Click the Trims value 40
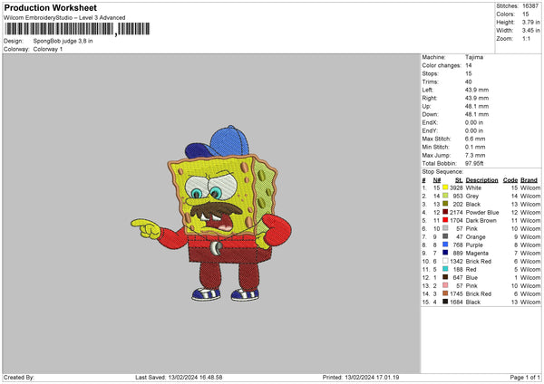This screenshot has height=384, width=544. [x=469, y=82]
